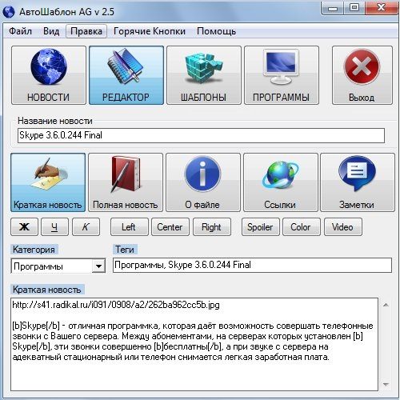
Task: Toggle underline Ч formatting button
Action: coord(54,227)
